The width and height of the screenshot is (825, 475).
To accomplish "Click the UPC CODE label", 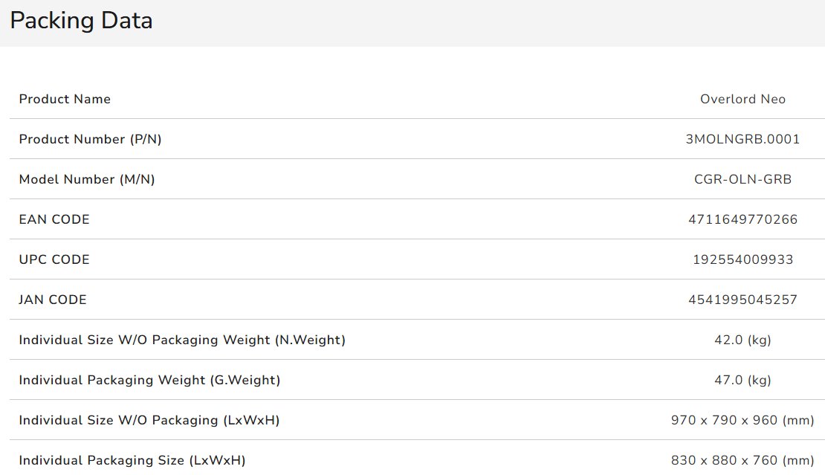I will coord(54,259).
